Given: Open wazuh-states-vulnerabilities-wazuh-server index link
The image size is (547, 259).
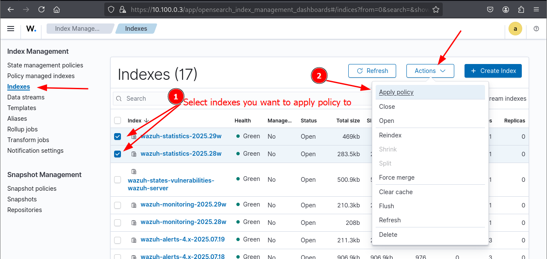Looking at the screenshot, I should click(x=171, y=184).
